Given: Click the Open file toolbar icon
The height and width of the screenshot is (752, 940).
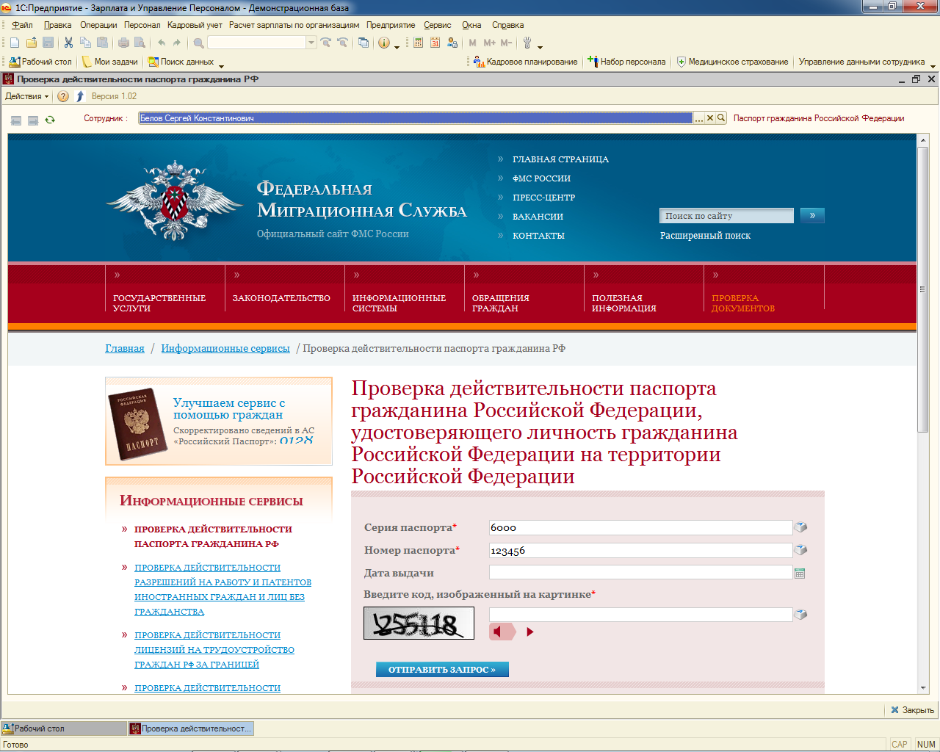Looking at the screenshot, I should click(32, 43).
